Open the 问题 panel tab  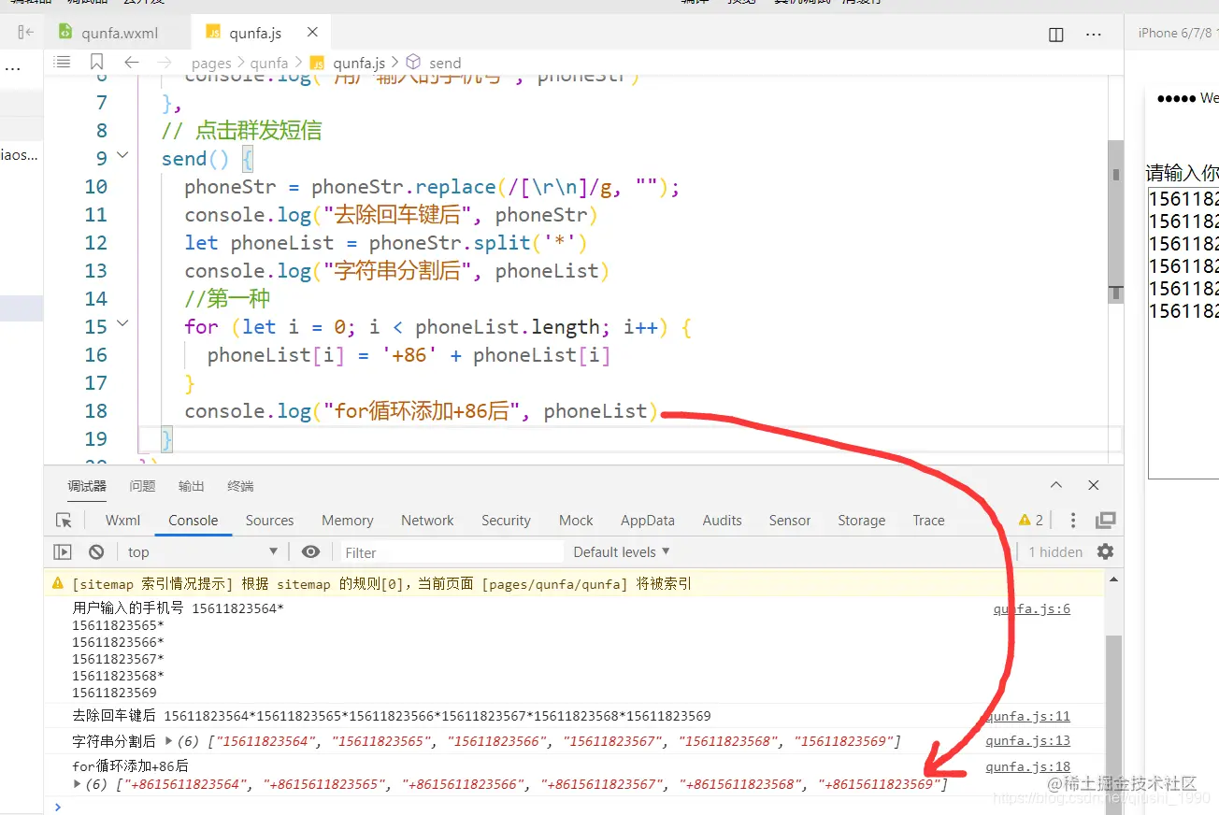(142, 486)
